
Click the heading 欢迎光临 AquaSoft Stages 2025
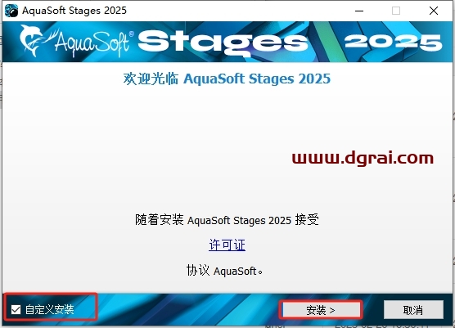227,79
